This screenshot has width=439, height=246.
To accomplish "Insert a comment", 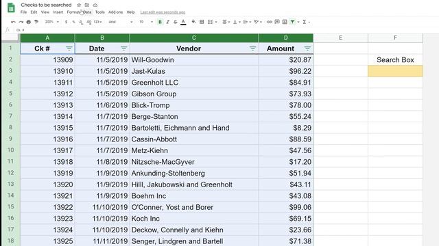I will (277, 22).
